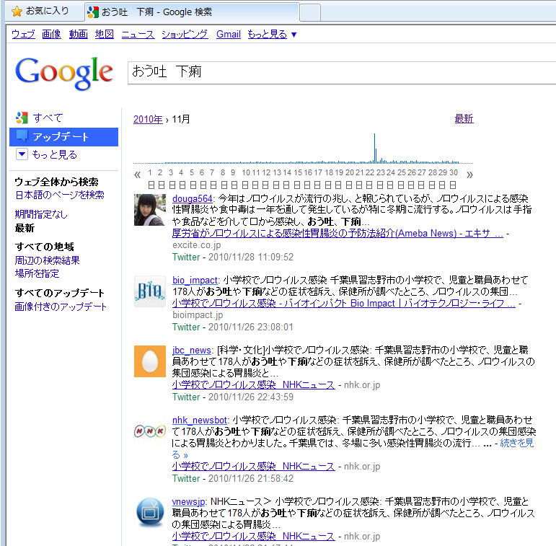Screen dimensions: 556x546
Task: Select アップデート in sidebar
Action: (x=64, y=137)
